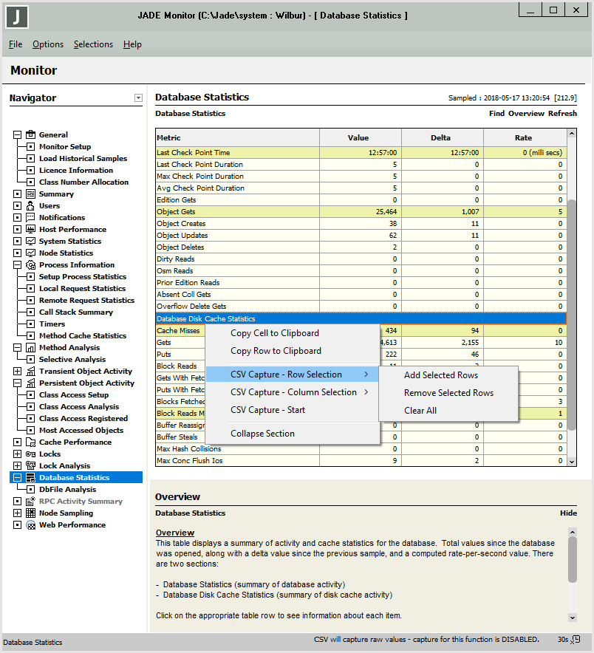The height and width of the screenshot is (653, 594).
Task: Click the Host Performance monitor icon
Action: 30,229
